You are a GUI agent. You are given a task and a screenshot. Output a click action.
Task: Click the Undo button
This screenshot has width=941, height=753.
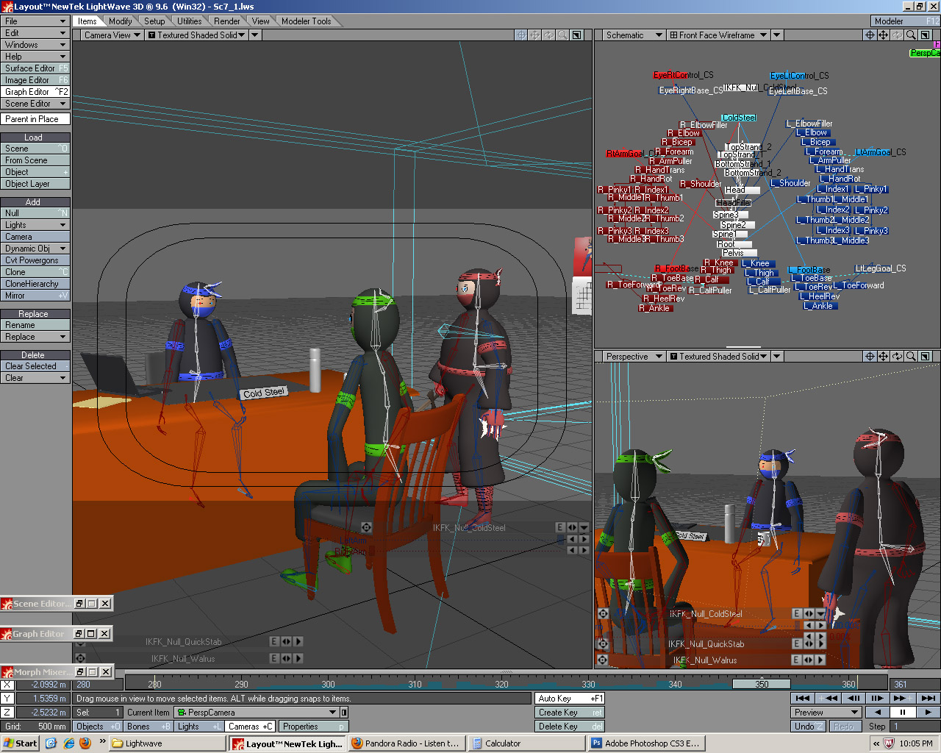pos(809,726)
